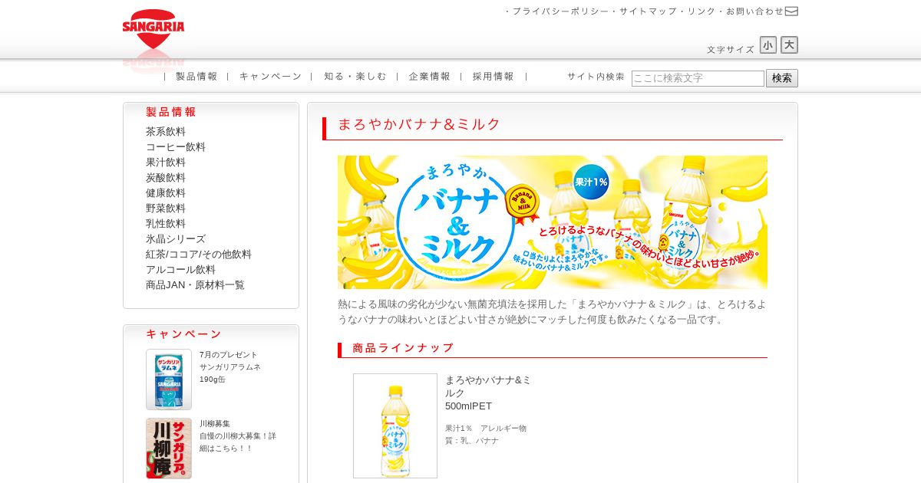921x483 pixels.
Task: Click product name まろやかバナナ&ミルク 500mlPET
Action: click(488, 393)
